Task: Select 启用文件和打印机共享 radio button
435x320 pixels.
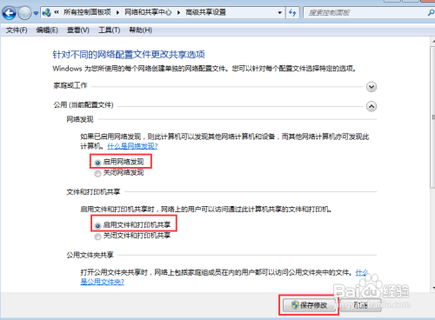Action: (97, 225)
